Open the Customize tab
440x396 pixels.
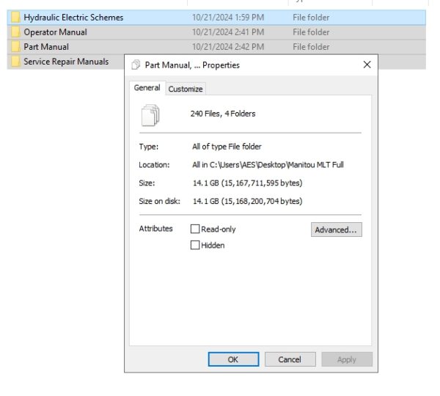tap(186, 89)
